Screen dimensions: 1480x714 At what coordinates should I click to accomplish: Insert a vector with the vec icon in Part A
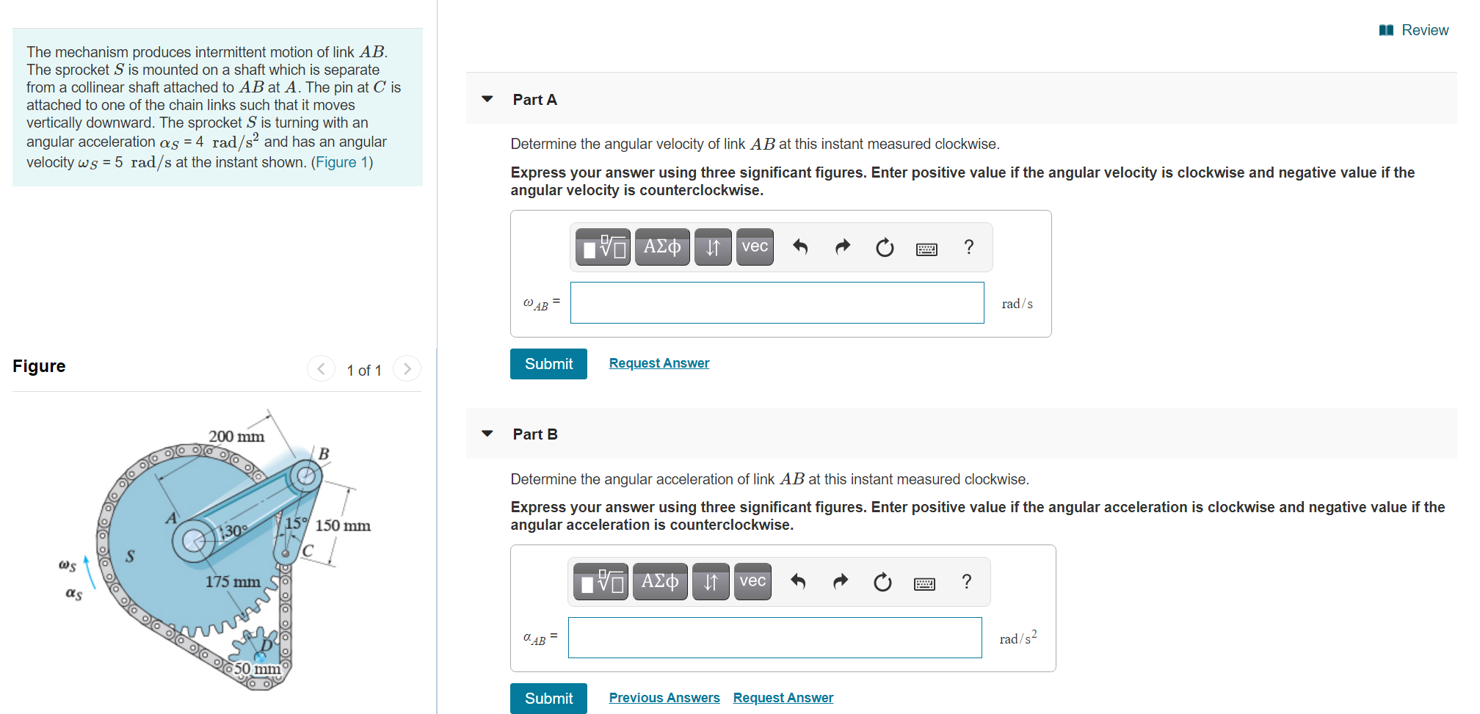coord(754,247)
